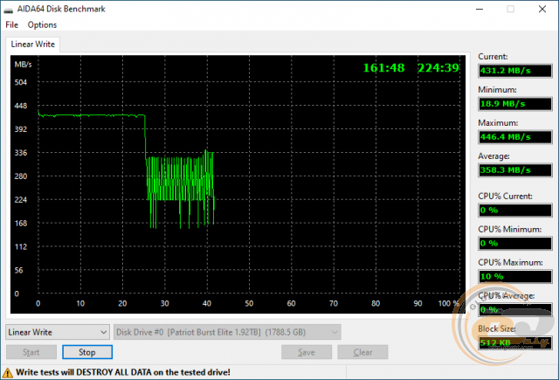
Task: Click the AIDA64 disk icon in title bar
Action: pos(8,10)
